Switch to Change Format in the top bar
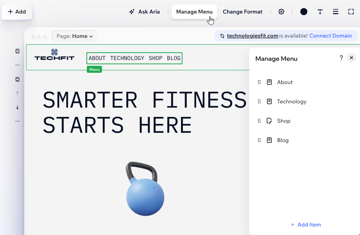This screenshot has height=235, width=360. 243,12
